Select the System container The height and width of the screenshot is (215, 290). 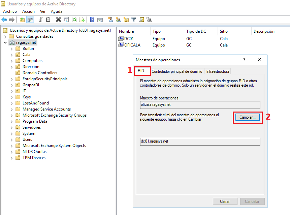click(29, 133)
